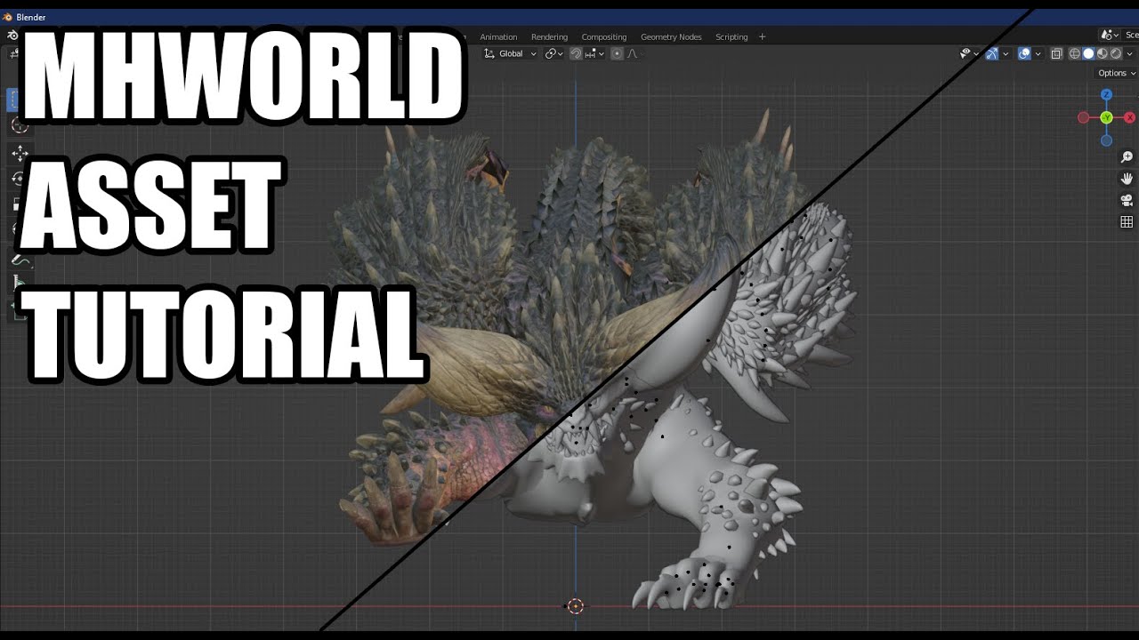Click the 3D cursor at the origin

(x=575, y=606)
